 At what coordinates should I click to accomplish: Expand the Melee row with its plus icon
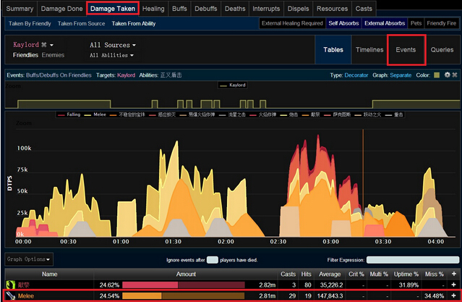tap(453, 295)
